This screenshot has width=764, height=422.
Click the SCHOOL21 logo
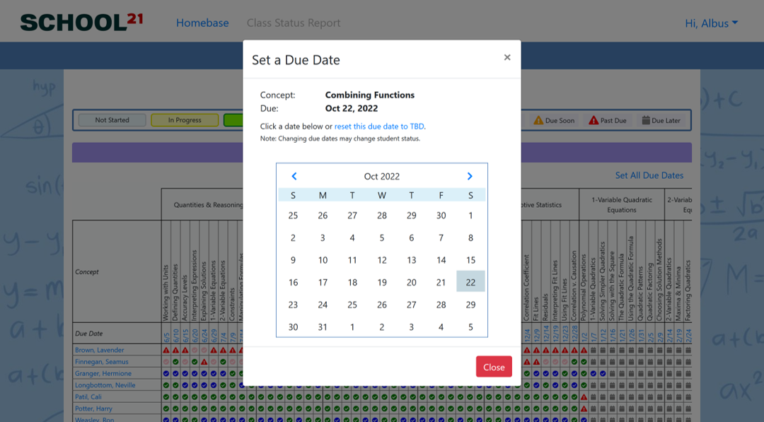pyautogui.click(x=81, y=23)
